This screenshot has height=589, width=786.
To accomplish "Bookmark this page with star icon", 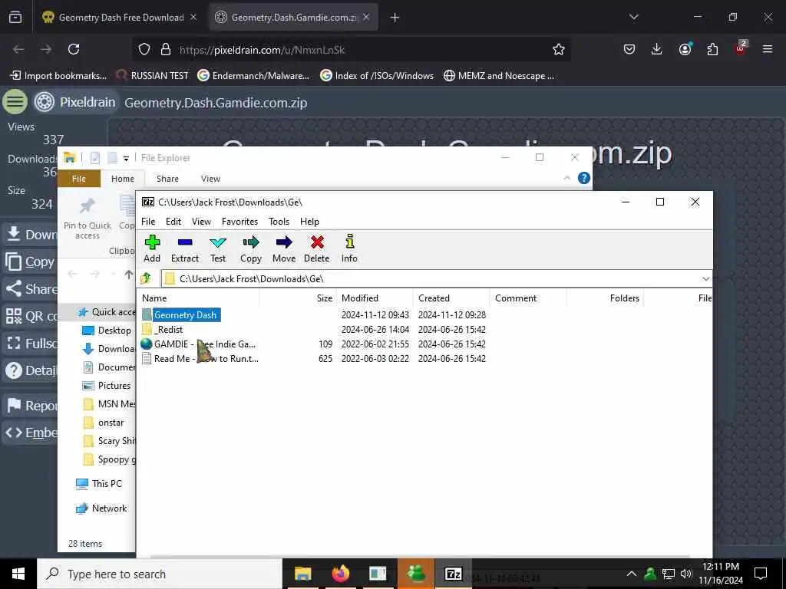I will click(559, 49).
